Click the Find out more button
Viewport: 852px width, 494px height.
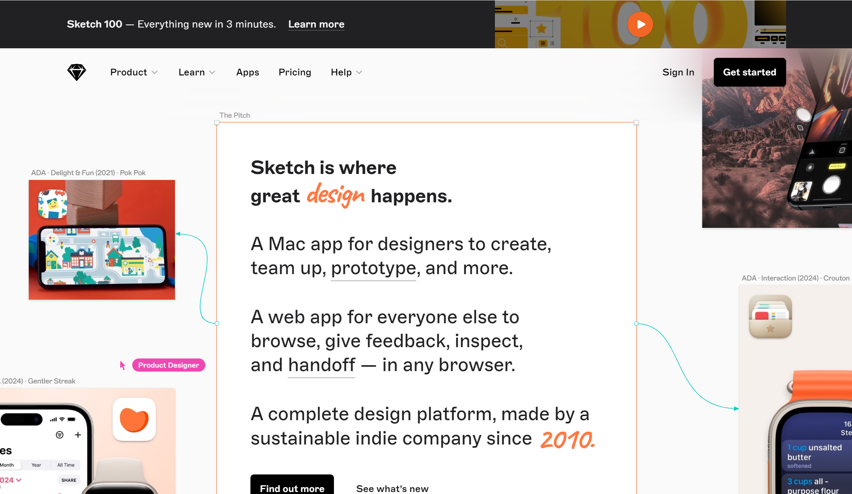[x=292, y=485]
